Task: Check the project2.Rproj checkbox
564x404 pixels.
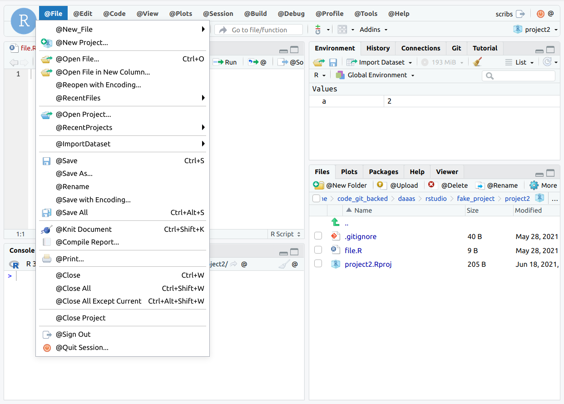Action: click(x=318, y=264)
